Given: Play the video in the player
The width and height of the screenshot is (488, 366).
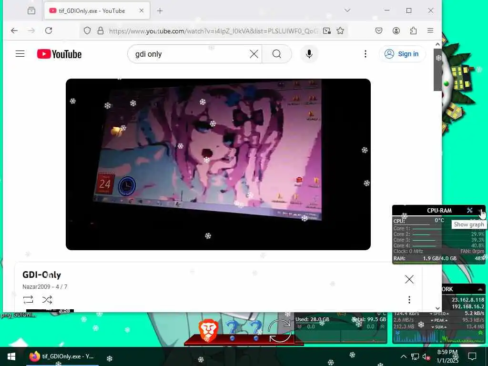Looking at the screenshot, I should [218, 164].
